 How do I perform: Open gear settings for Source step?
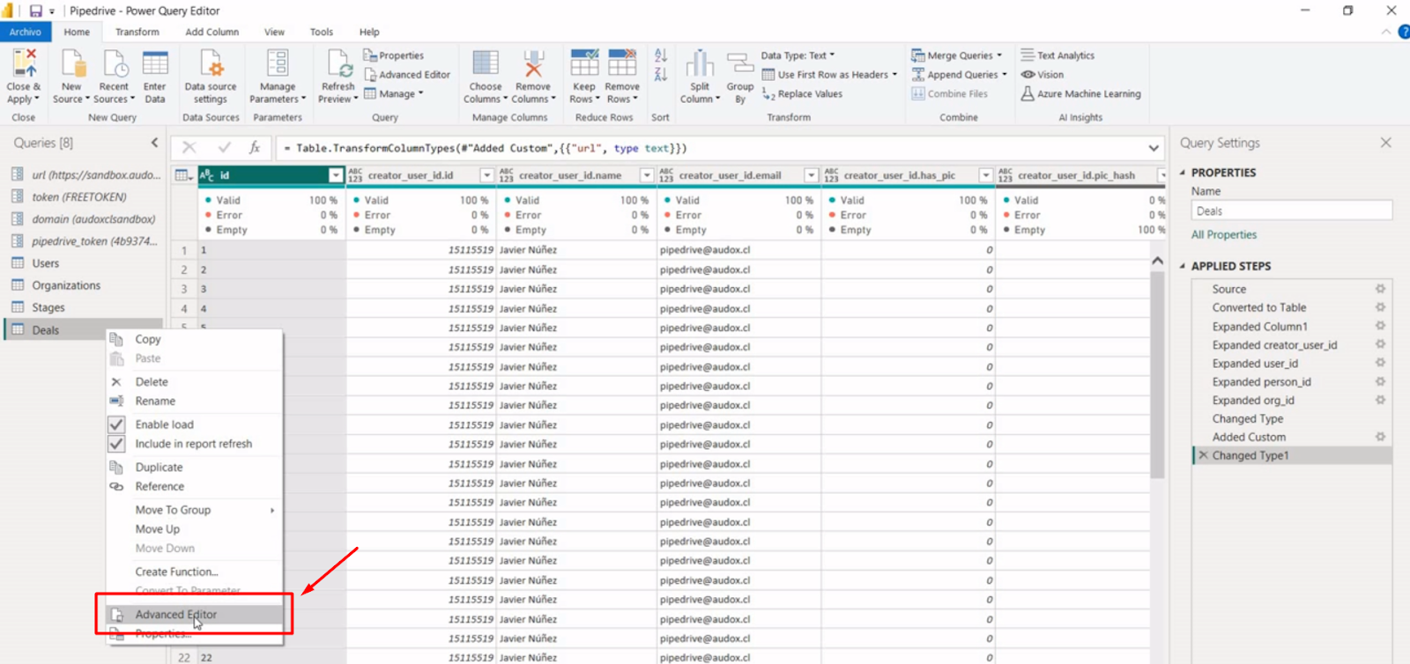click(x=1380, y=289)
